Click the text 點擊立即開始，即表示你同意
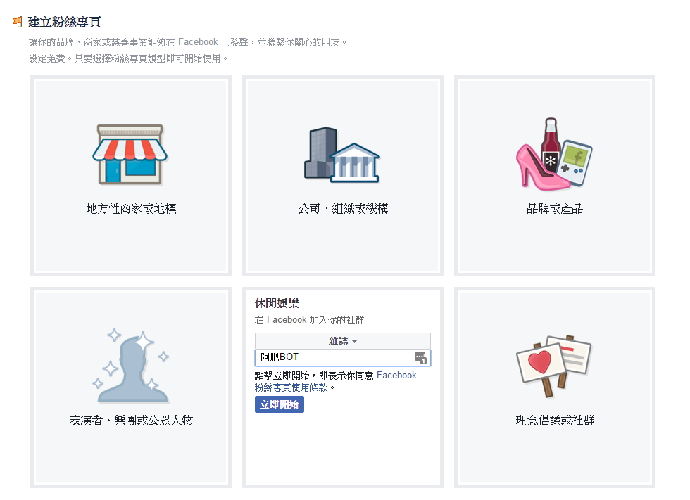Image resolution: width=690 pixels, height=500 pixels. [x=314, y=376]
